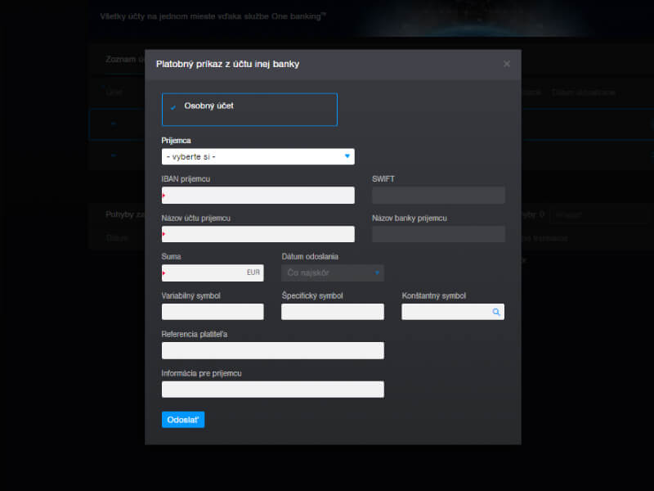Click the Suma amount field
654x491 pixels.
pos(204,273)
